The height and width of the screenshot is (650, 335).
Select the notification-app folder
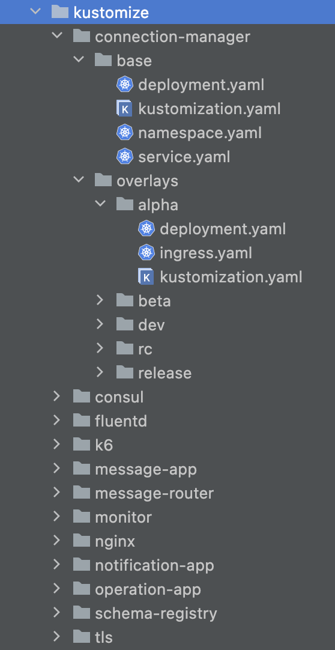point(154,565)
